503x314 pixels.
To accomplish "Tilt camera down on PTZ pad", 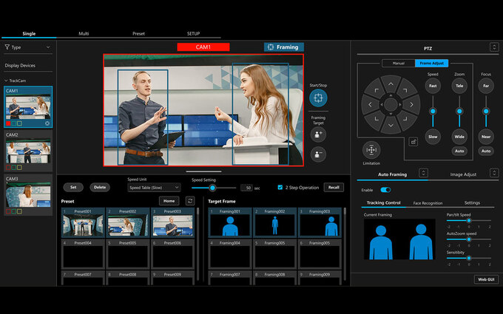I will pos(391,125).
